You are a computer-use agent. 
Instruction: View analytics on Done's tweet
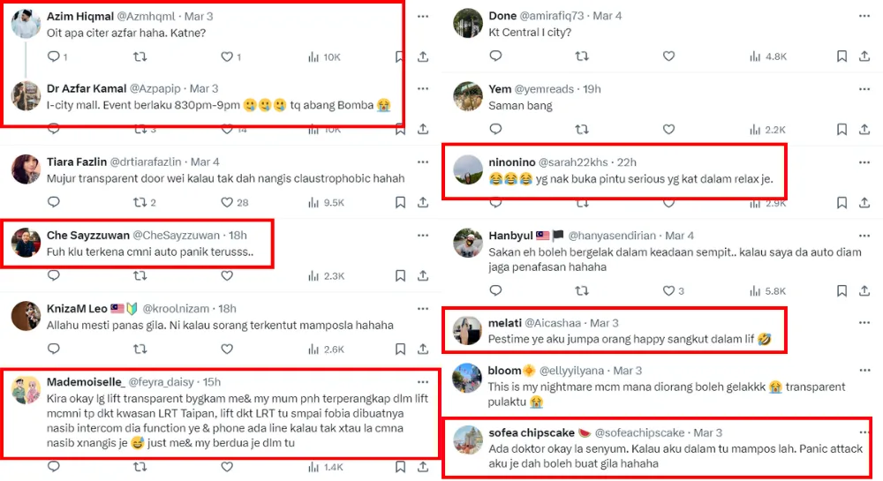754,56
